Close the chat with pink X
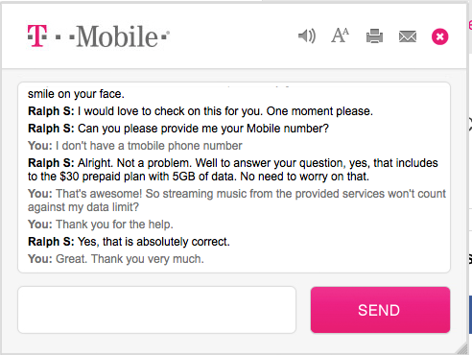Image resolution: width=472 pixels, height=355 pixels. click(440, 36)
